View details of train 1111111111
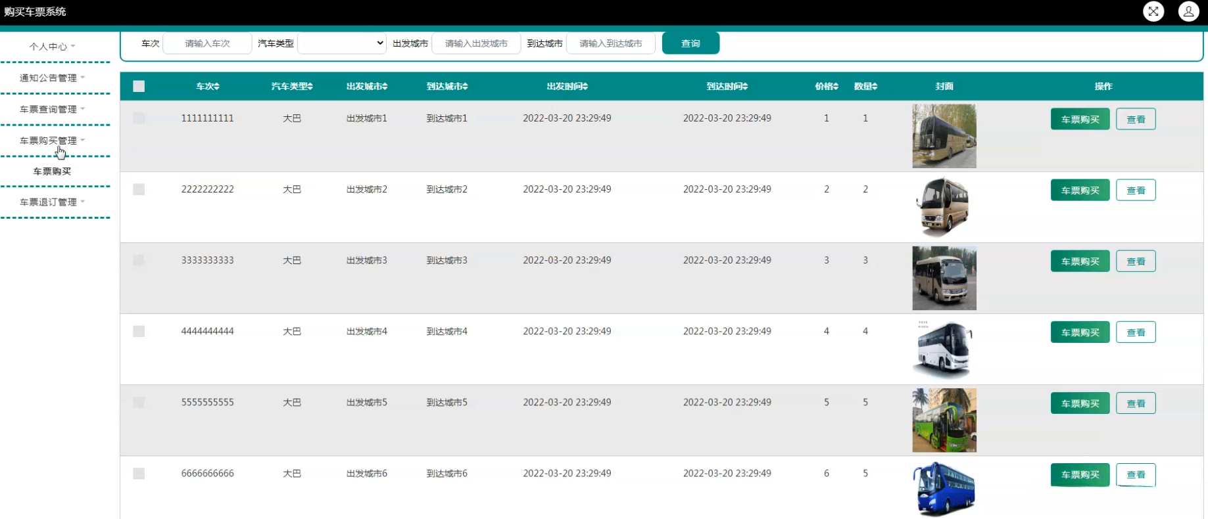 1136,119
